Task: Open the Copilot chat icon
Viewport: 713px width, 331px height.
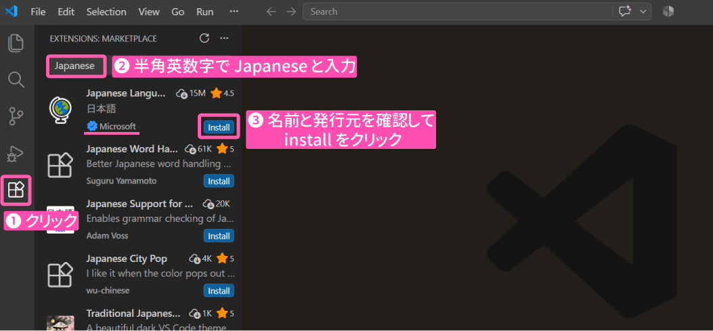Action: tap(626, 12)
